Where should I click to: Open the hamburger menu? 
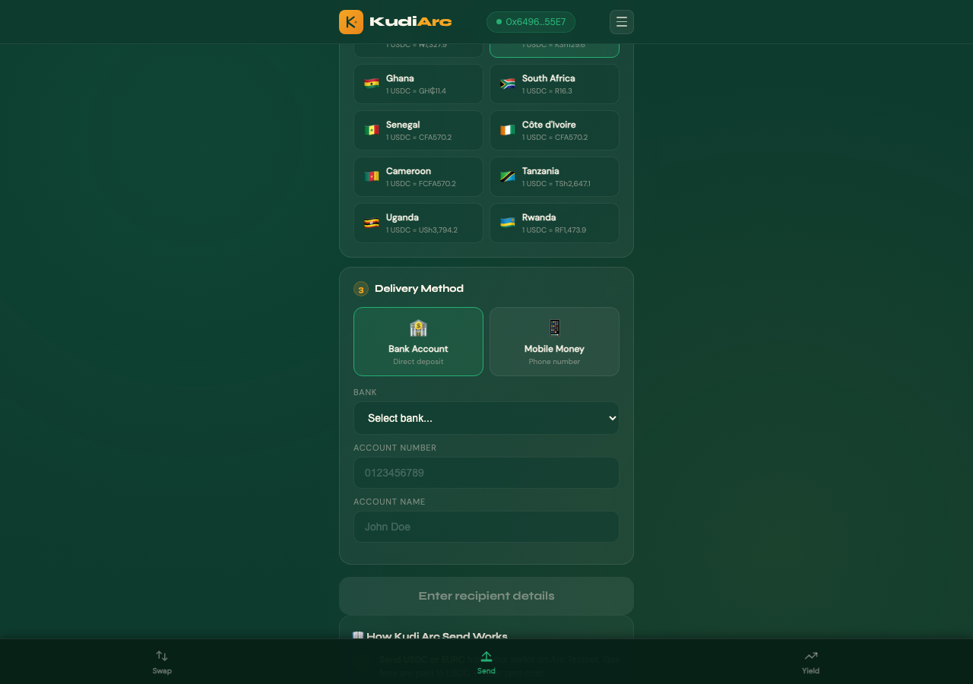click(622, 22)
